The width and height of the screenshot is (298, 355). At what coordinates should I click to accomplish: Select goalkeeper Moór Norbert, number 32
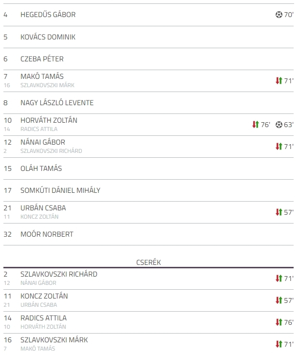(x=47, y=234)
